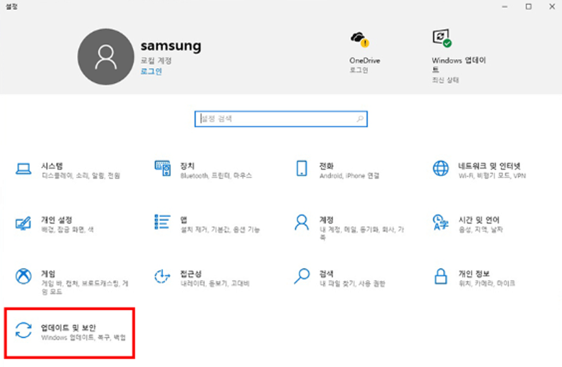Click the Windows 업데이트 label text
The height and width of the screenshot is (367, 562).
pyautogui.click(x=459, y=64)
